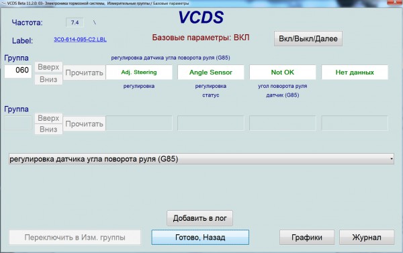Select the empty second group number field
The width and height of the screenshot is (403, 253).
pyautogui.click(x=18, y=123)
